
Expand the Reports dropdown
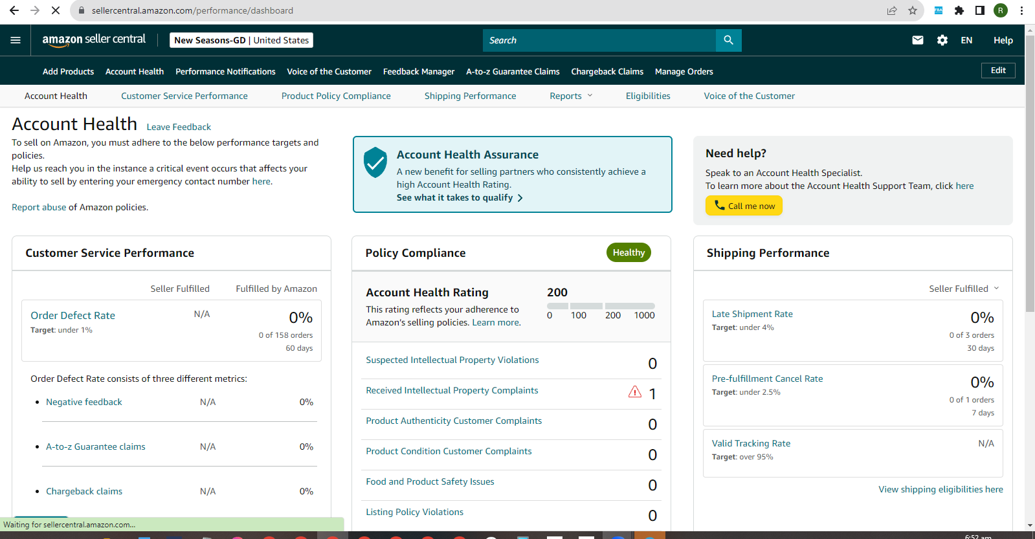(571, 96)
